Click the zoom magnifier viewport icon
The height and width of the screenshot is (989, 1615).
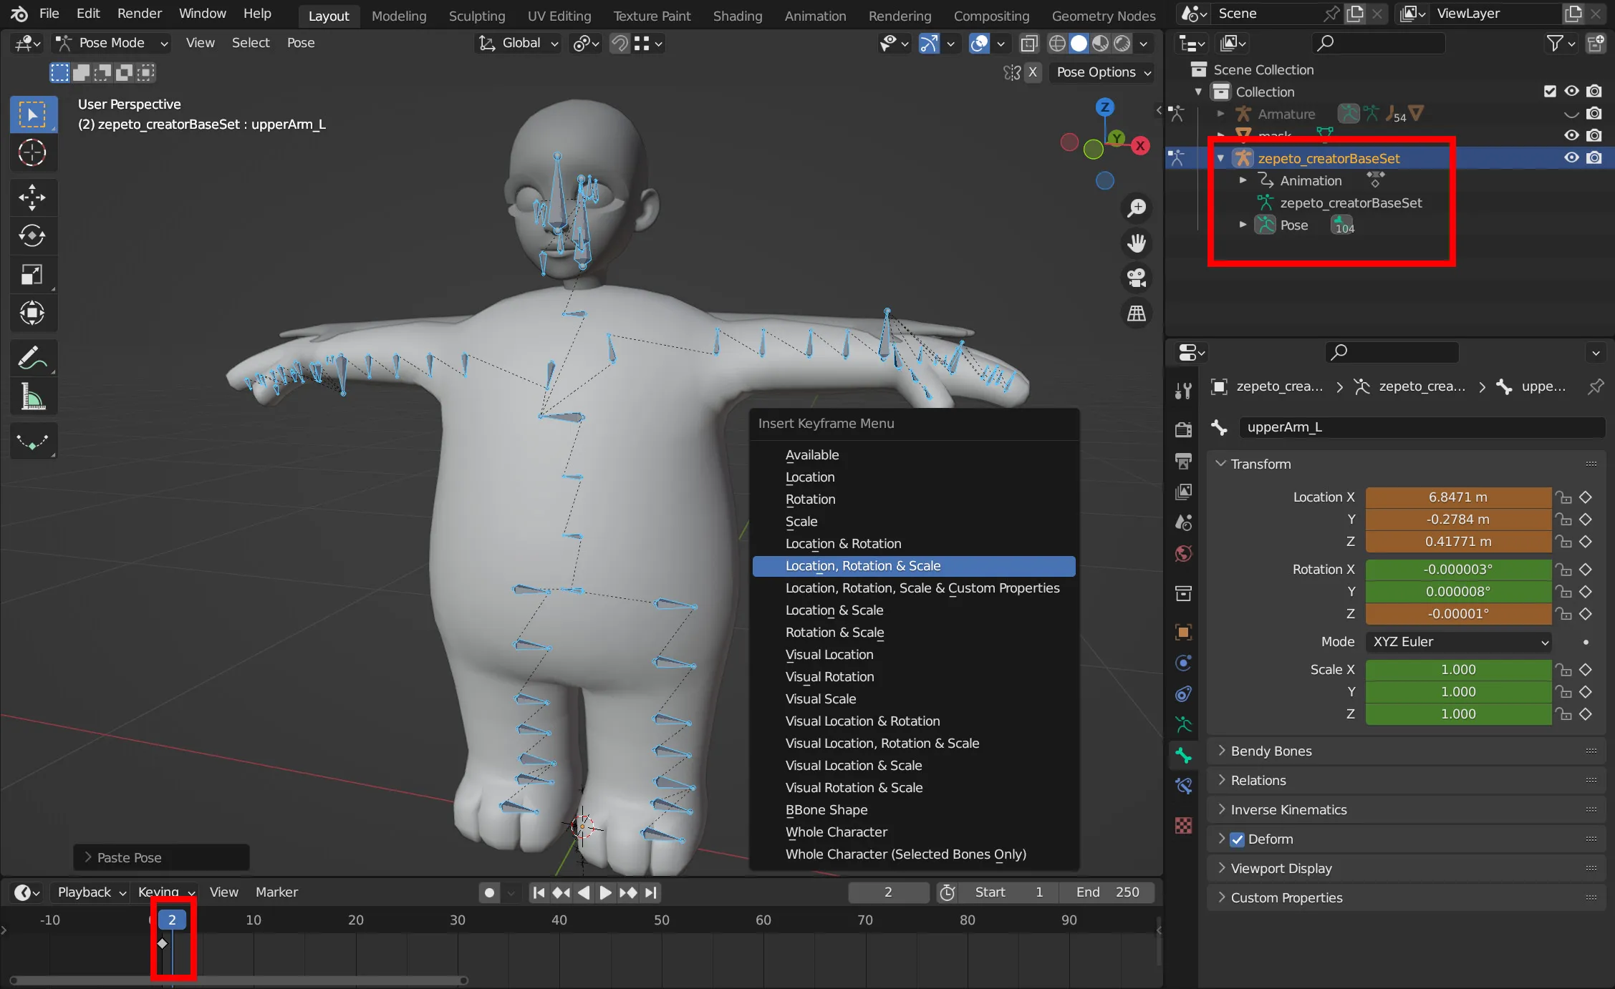pos(1137,208)
